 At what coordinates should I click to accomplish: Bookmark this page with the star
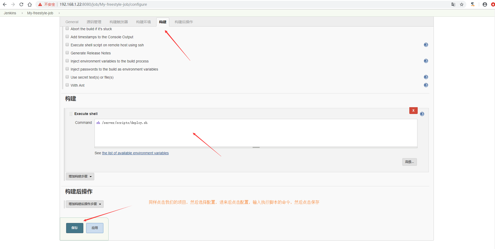(462, 4)
